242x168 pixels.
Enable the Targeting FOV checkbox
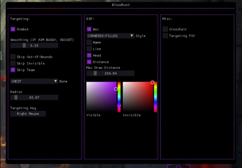[x=165, y=36]
